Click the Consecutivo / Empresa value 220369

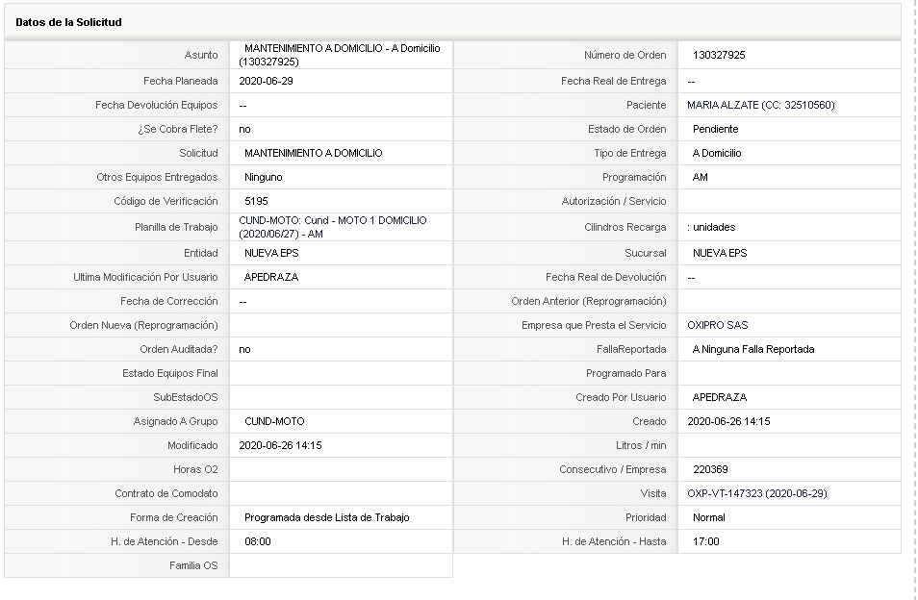tap(710, 469)
